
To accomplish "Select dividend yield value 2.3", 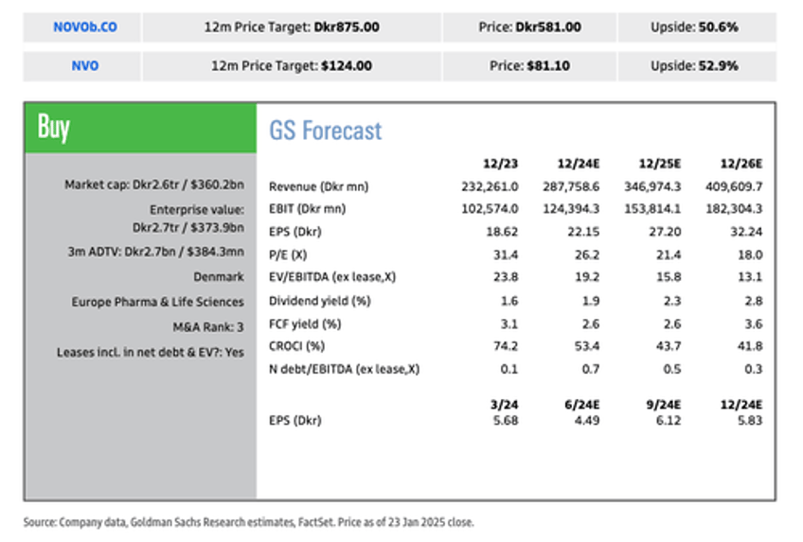I will [x=672, y=301].
